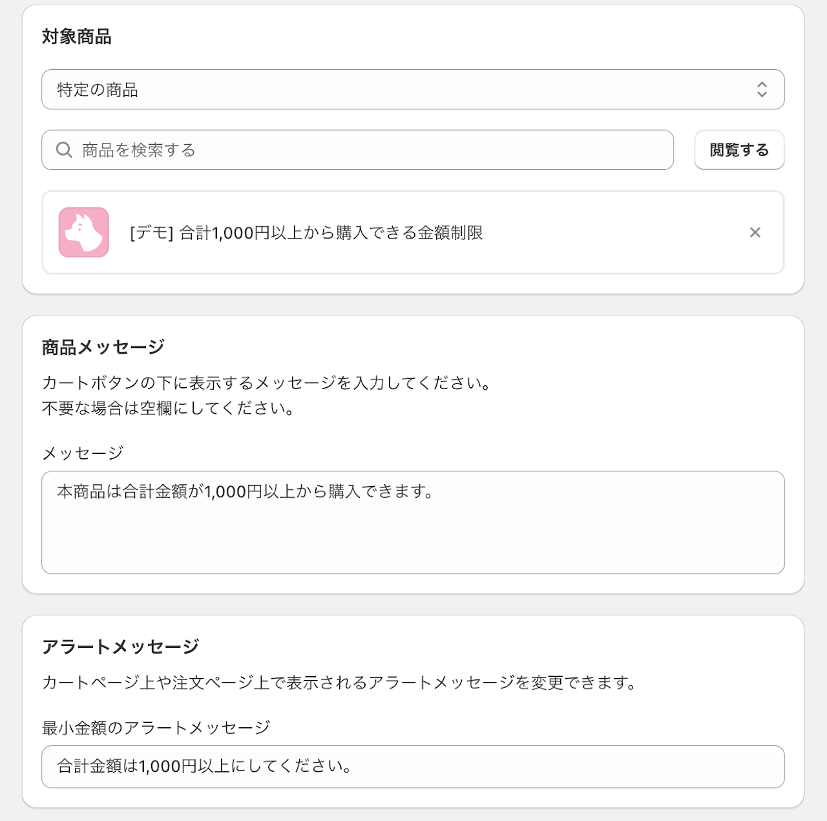Click inside the メッセージ text area
The height and width of the screenshot is (821, 827).
(413, 522)
